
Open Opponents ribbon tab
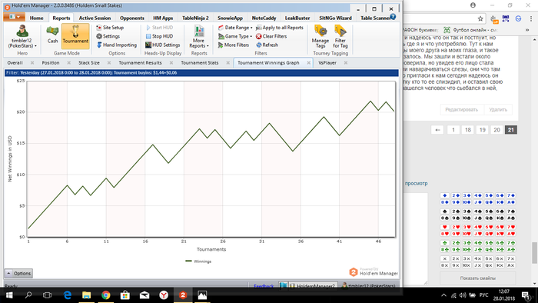coord(131,18)
